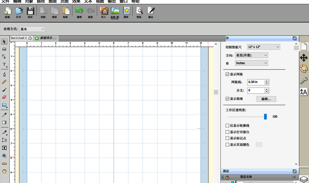
Task: Select the T text tool
Action: tap(4, 65)
